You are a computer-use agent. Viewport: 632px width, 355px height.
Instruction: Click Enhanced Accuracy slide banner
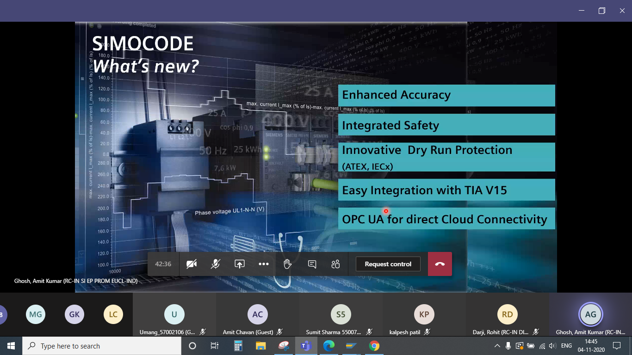tap(446, 95)
